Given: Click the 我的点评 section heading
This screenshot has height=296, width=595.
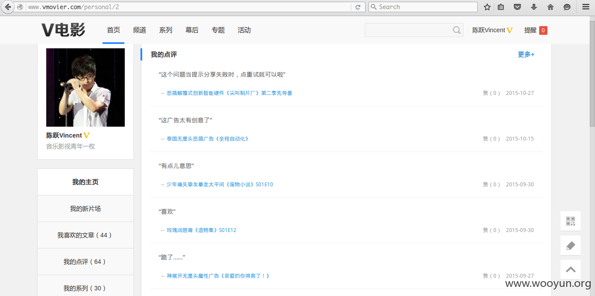Looking at the screenshot, I should 164,54.
